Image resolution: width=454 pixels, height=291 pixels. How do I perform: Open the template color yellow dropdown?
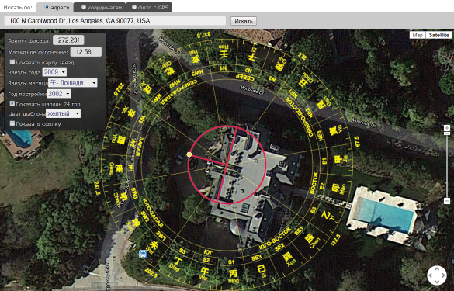64,113
